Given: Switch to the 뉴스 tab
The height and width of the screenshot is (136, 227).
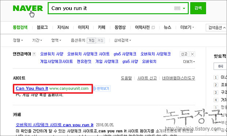Looking at the screenshot, I should pos(167,27).
